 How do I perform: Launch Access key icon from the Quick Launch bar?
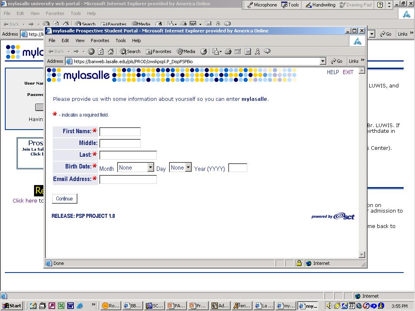click(x=52, y=306)
